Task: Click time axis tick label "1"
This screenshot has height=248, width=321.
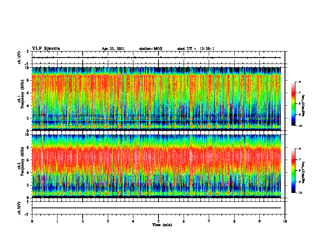Action: click(x=57, y=221)
